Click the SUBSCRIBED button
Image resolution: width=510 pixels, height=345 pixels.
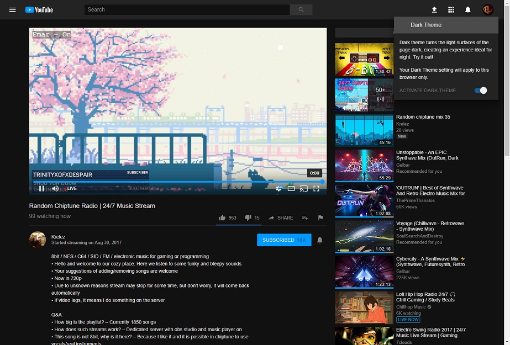[284, 240]
